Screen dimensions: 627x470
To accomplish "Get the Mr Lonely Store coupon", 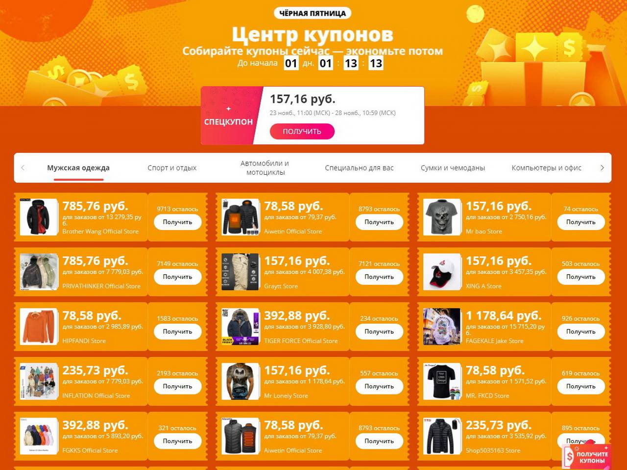I will click(379, 387).
